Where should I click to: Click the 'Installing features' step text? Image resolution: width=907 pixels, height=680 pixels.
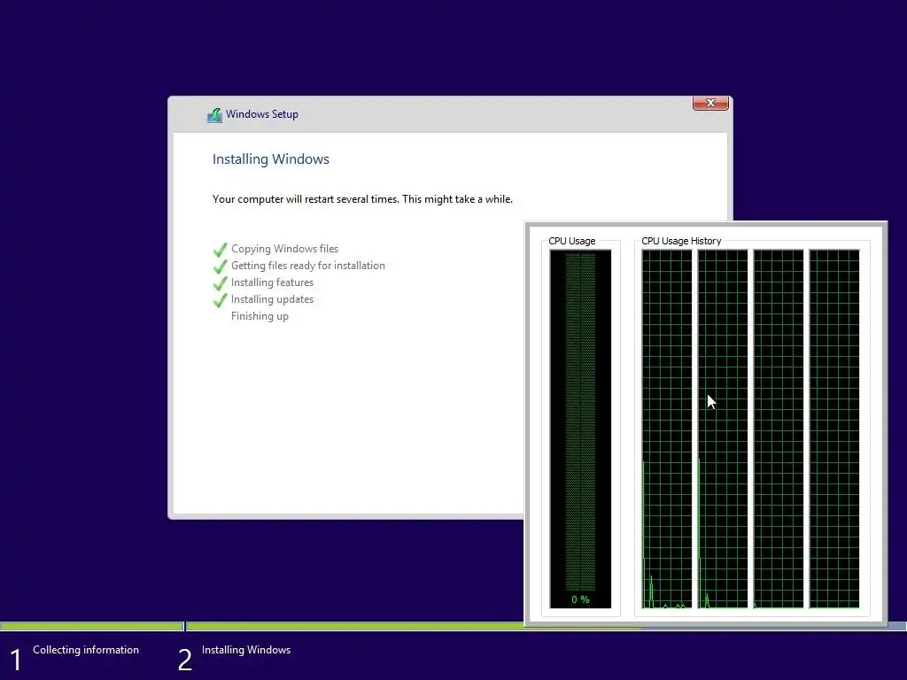pyautogui.click(x=272, y=282)
